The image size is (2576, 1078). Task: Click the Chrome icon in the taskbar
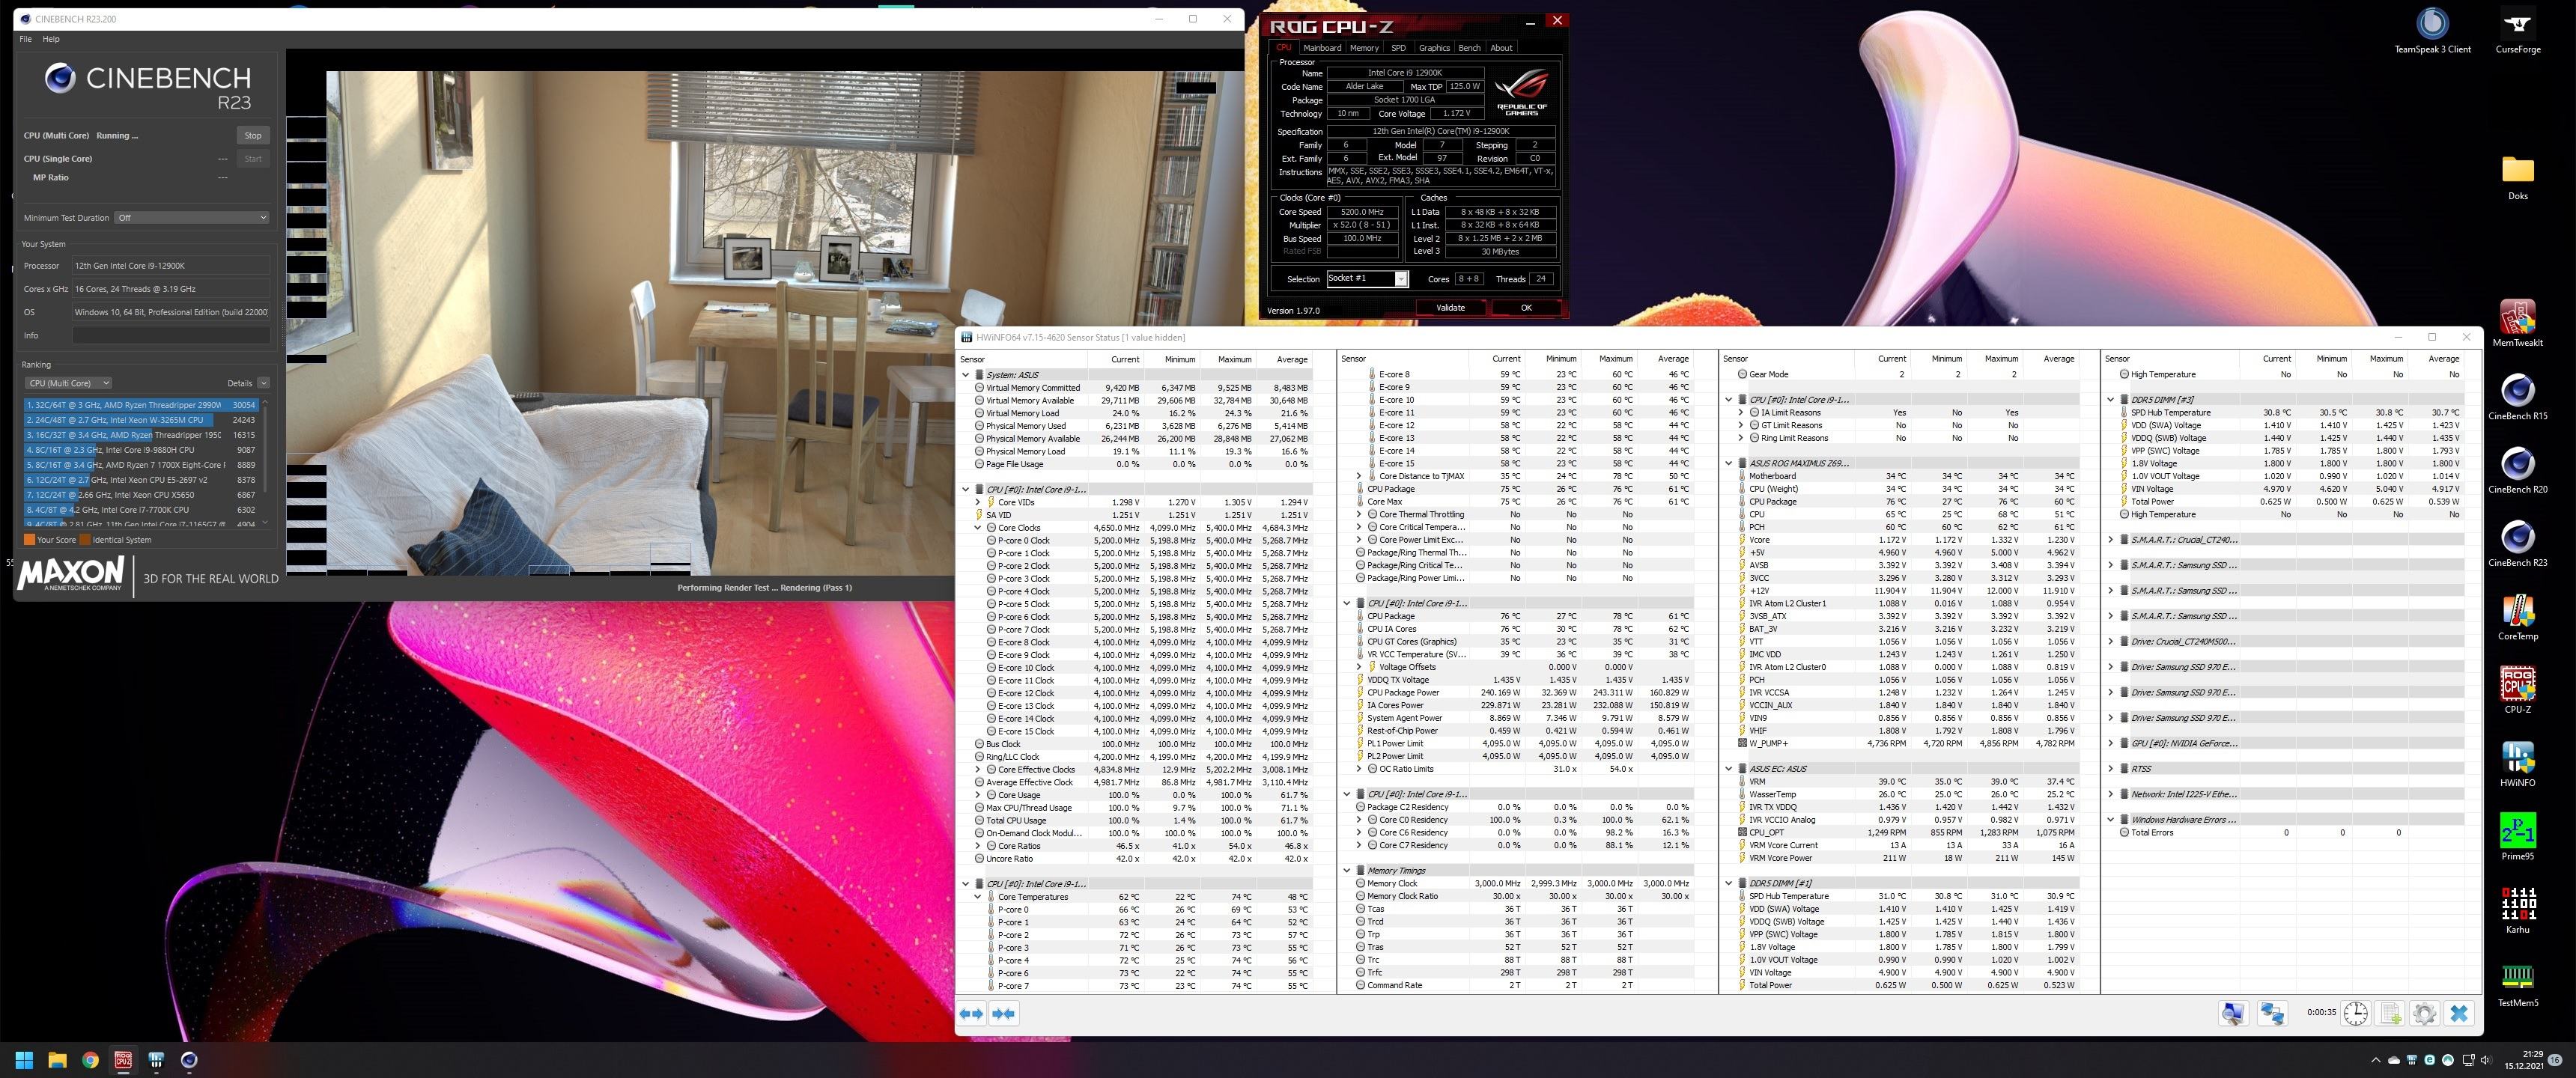coord(90,1060)
